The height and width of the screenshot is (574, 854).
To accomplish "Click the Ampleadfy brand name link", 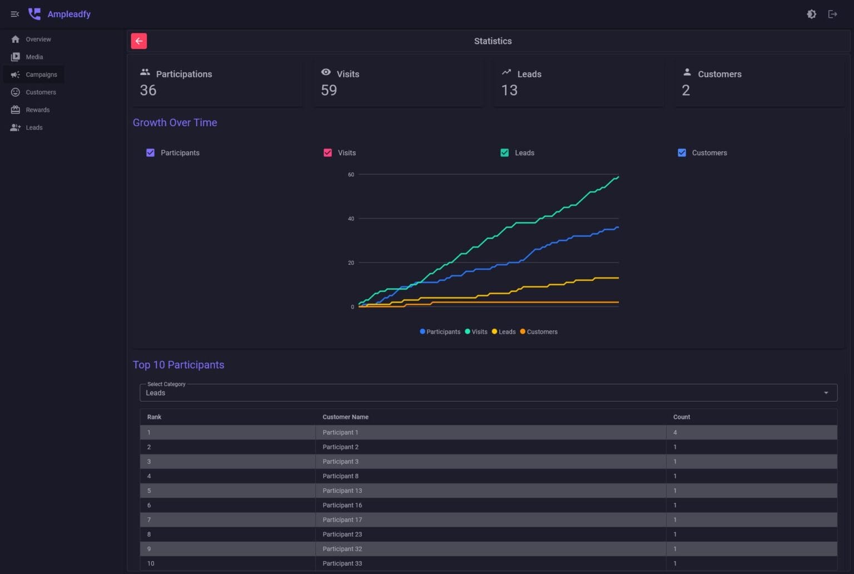I will point(69,14).
